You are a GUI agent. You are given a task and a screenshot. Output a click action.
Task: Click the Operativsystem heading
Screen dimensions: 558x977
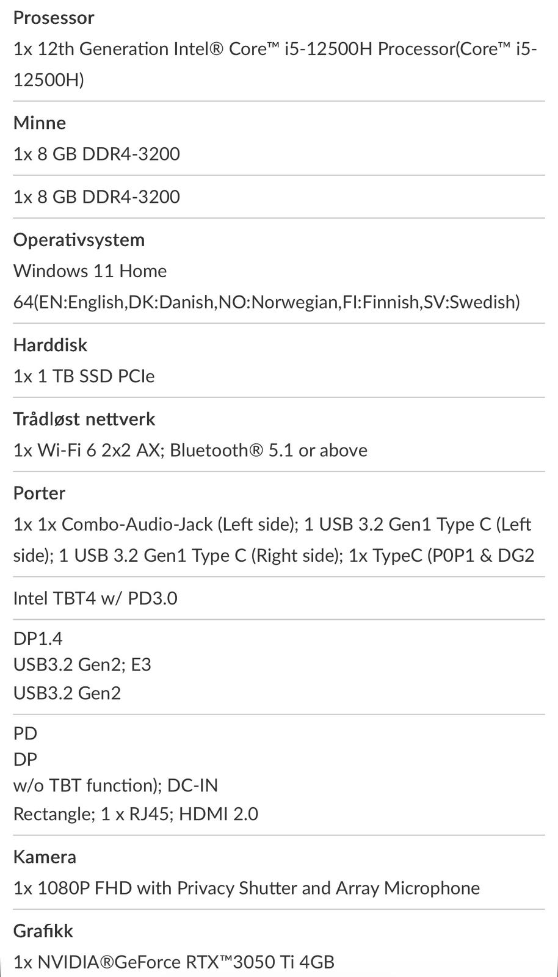79,239
